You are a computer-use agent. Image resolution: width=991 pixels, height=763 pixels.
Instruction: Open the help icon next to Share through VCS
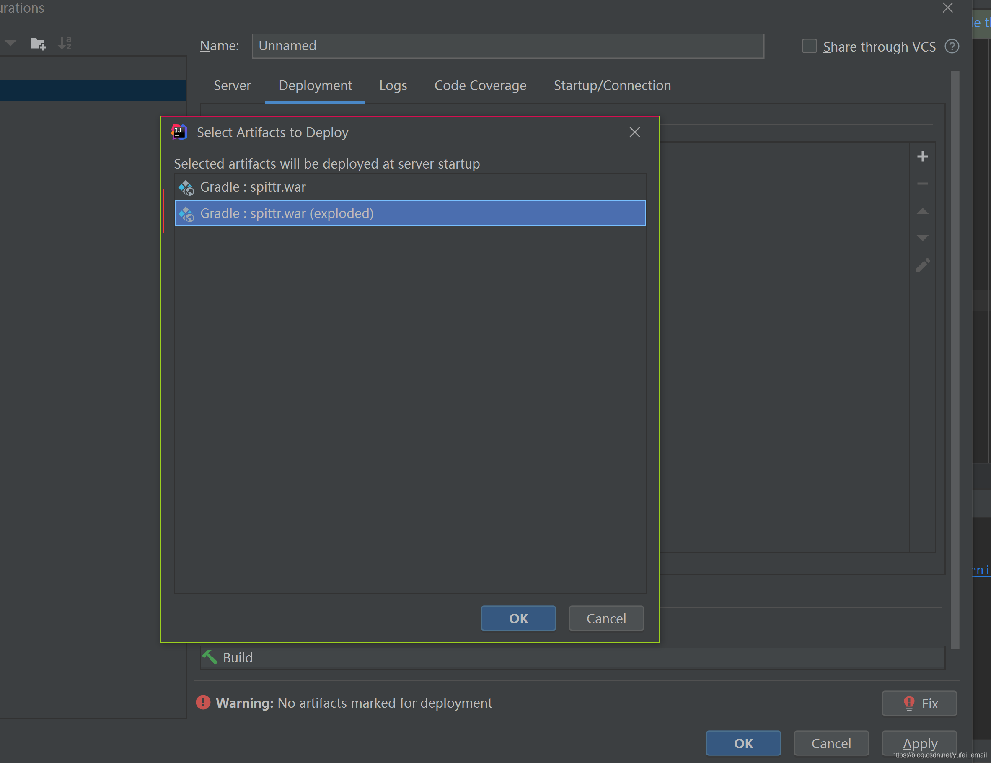tap(952, 46)
